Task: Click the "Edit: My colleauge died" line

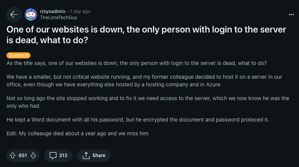Action: tap(77, 133)
